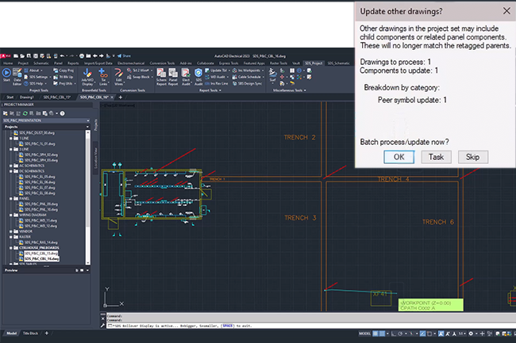The width and height of the screenshot is (516, 343).
Task: Click OK in the update dialog
Action: click(x=399, y=157)
